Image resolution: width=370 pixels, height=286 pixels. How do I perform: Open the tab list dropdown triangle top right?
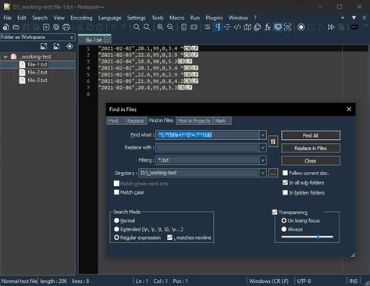354,18
